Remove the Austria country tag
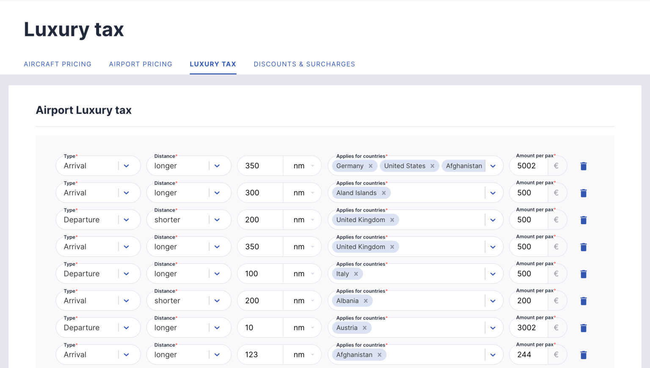This screenshot has width=650, height=368. (364, 328)
